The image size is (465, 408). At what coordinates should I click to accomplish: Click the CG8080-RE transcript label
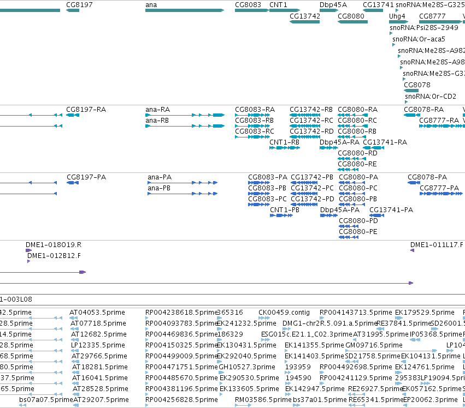[357, 164]
